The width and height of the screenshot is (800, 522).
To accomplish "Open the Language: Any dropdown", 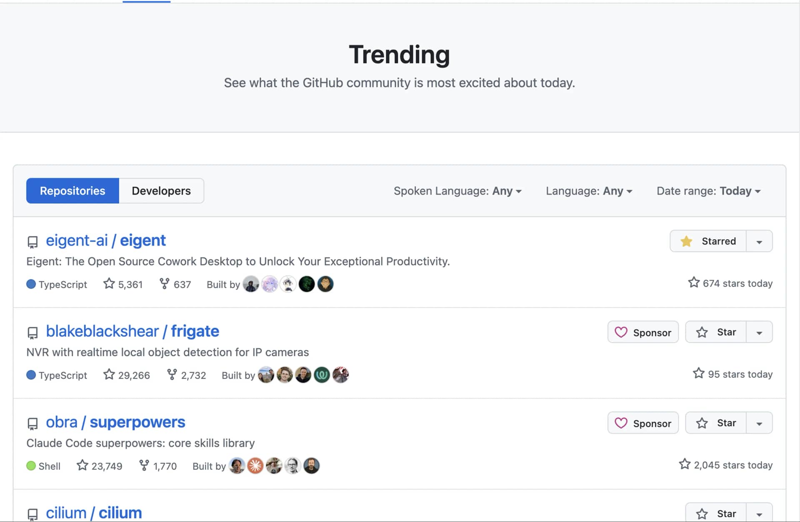I will pos(588,191).
